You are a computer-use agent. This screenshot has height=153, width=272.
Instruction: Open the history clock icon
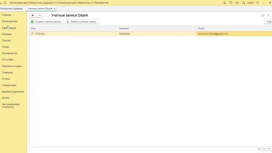[x=231, y=3]
